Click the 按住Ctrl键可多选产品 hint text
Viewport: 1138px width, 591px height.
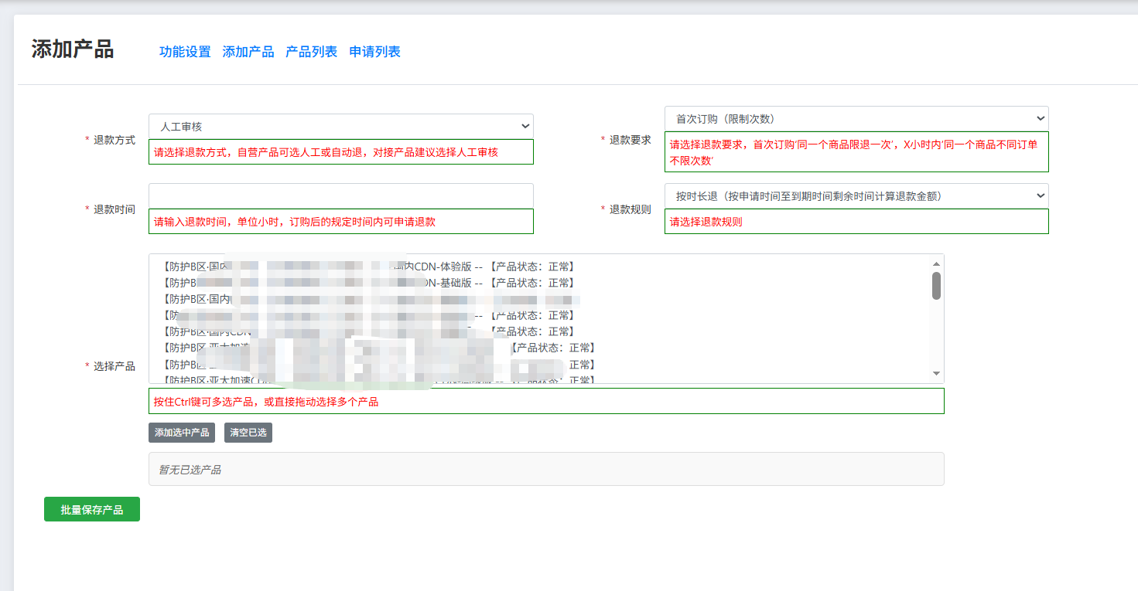[266, 402]
